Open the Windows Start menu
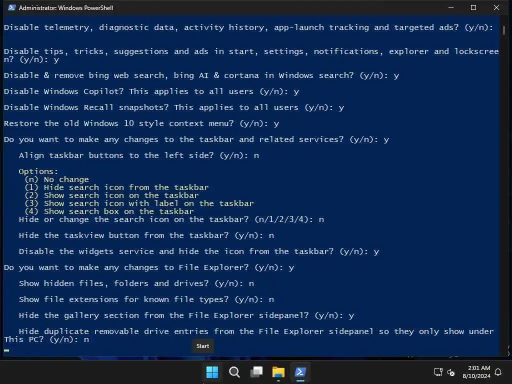Screen dimensions: 512x384 pyautogui.click(x=212, y=372)
